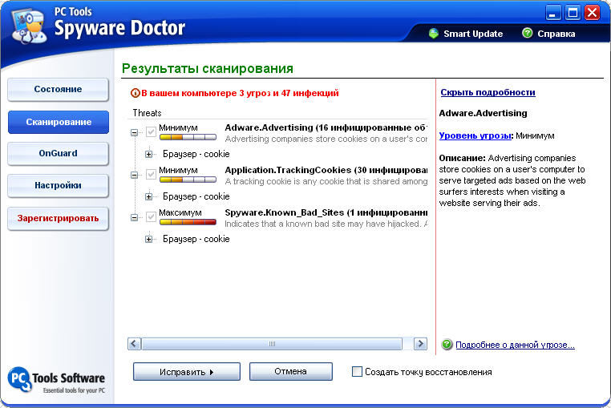Enable Создать точку восстановления checkbox
The height and width of the screenshot is (408, 611).
tap(357, 371)
